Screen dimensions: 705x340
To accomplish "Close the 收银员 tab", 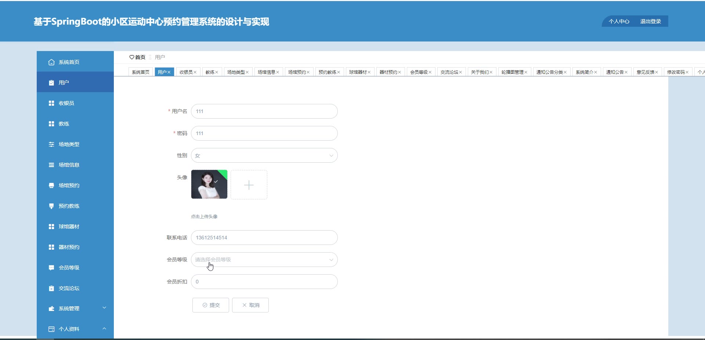I will click(x=195, y=72).
